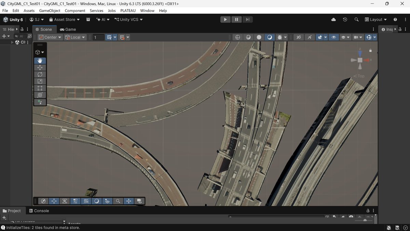Select the Rotate tool
This screenshot has width=410, height=231.
click(x=40, y=74)
